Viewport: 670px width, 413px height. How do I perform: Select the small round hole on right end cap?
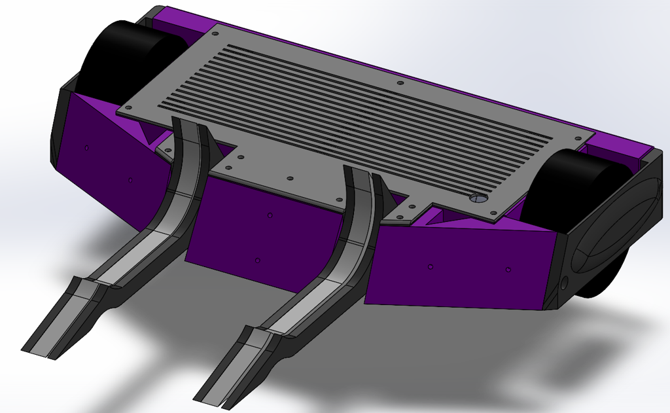[x=564, y=282]
